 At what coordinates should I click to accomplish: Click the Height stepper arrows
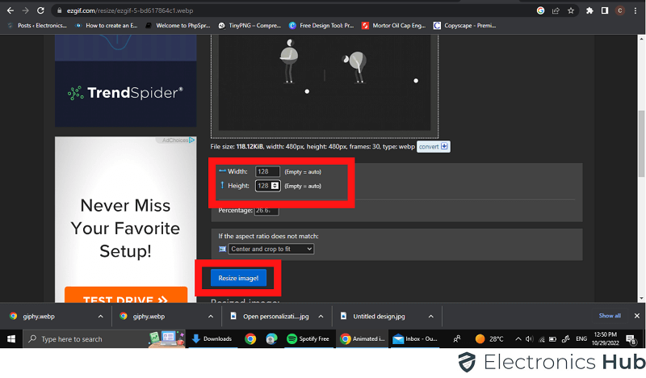tap(275, 186)
